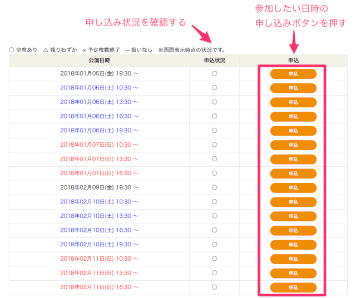Click date text 2018年01月07日(日) 10:30
Viewport: 356px width, 298px height.
tap(99, 145)
